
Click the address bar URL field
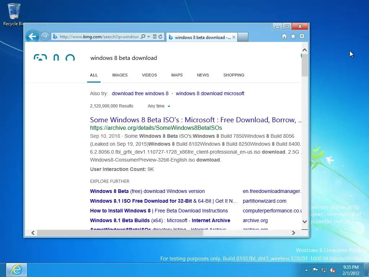pyautogui.click(x=99, y=36)
